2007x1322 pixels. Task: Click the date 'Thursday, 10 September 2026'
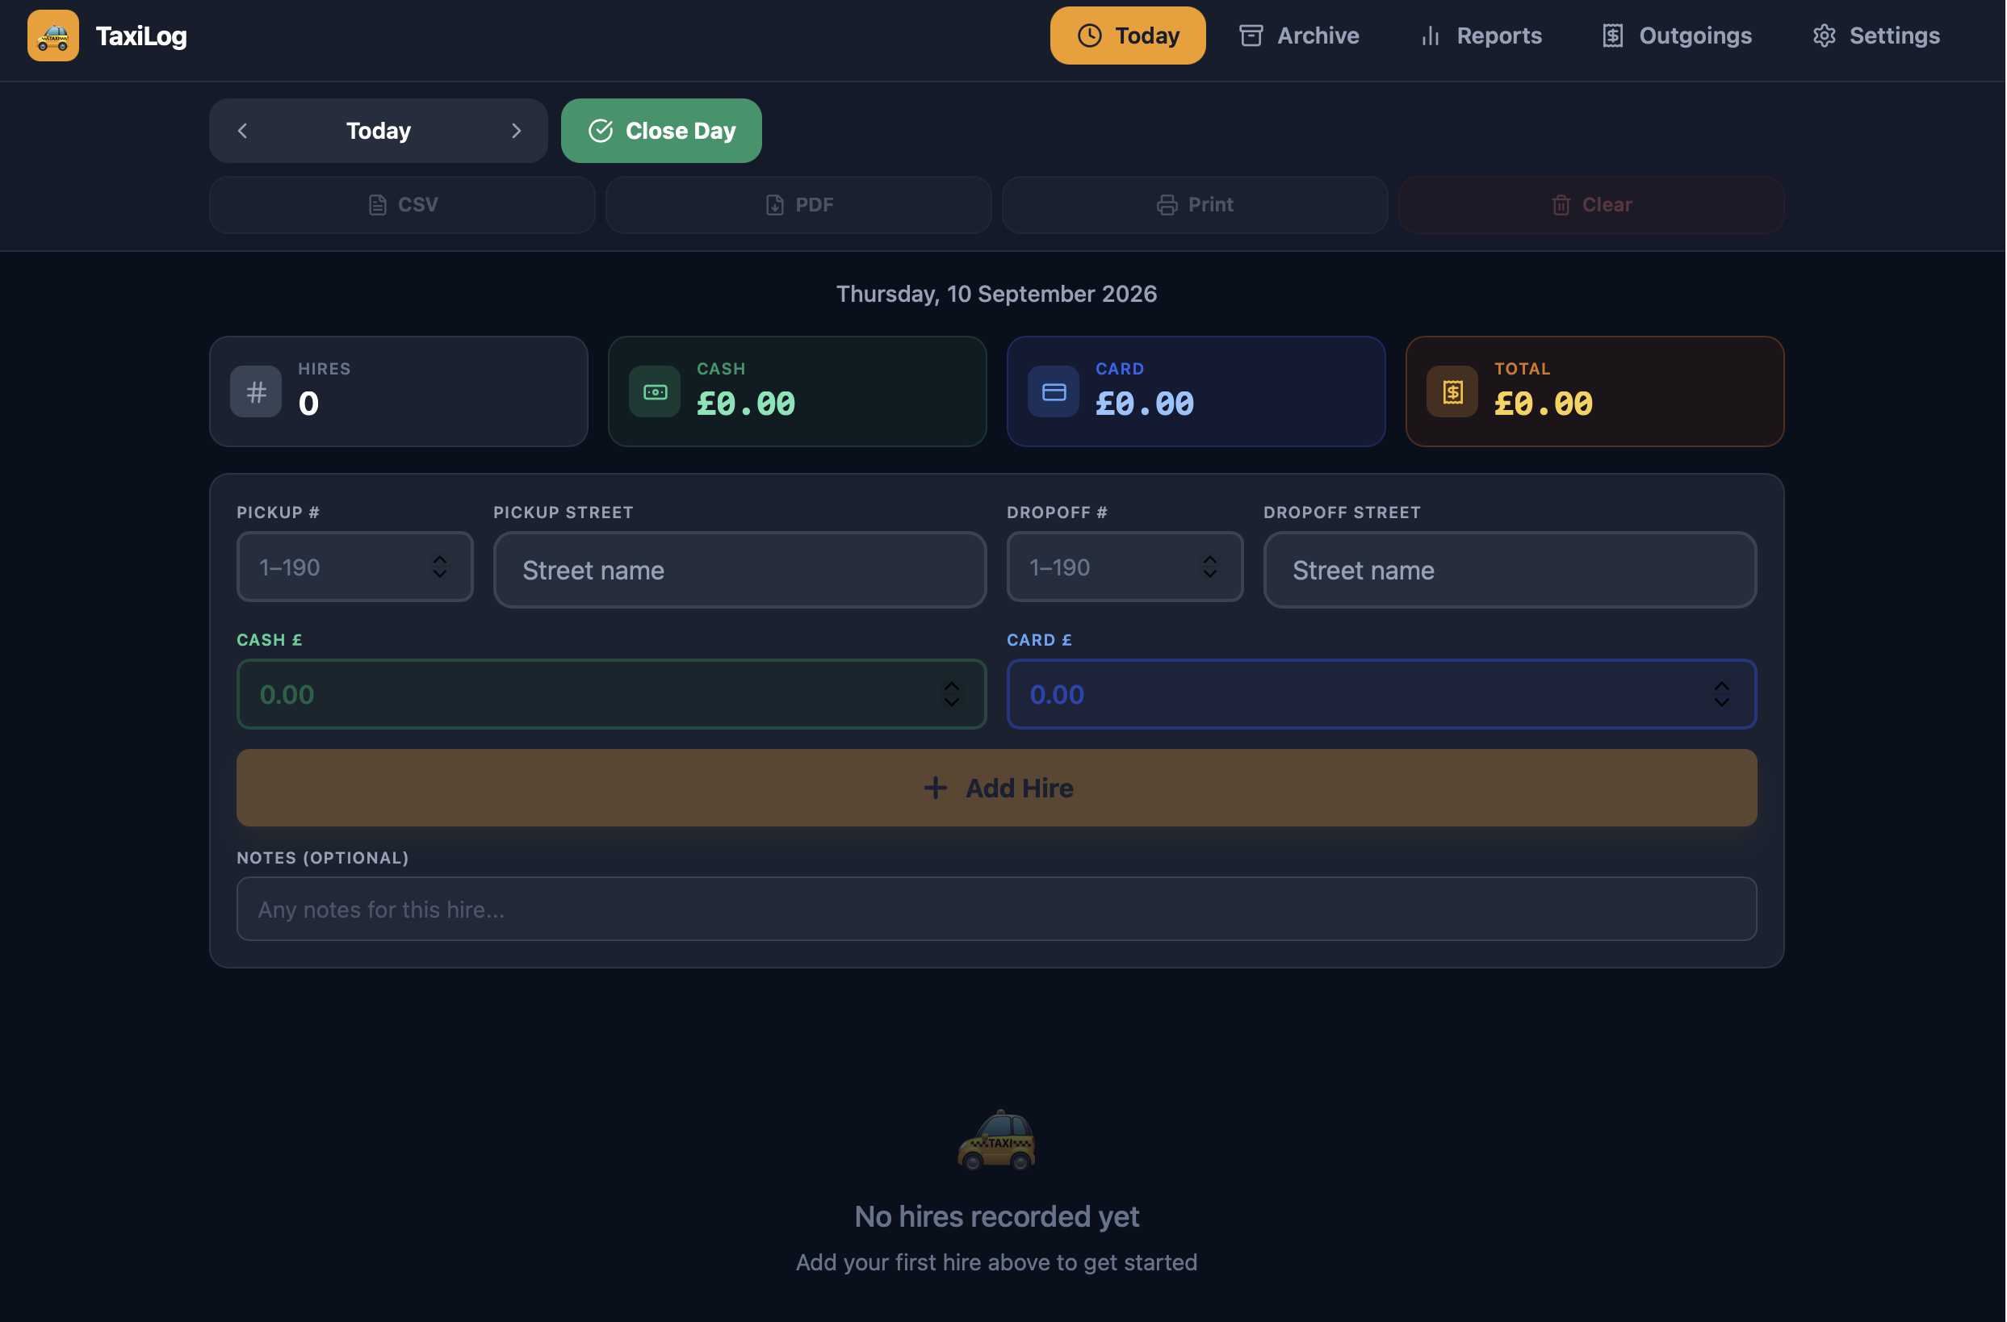point(997,295)
